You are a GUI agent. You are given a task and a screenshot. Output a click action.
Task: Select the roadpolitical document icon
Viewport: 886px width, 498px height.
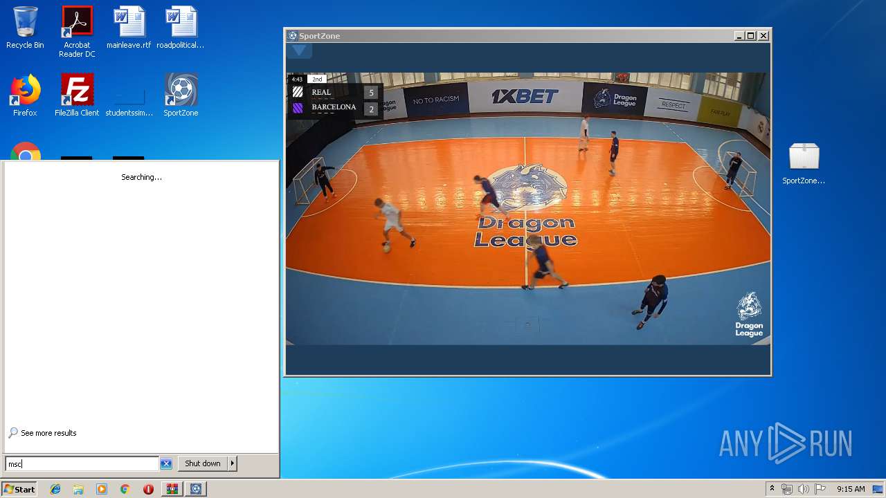[x=181, y=28]
